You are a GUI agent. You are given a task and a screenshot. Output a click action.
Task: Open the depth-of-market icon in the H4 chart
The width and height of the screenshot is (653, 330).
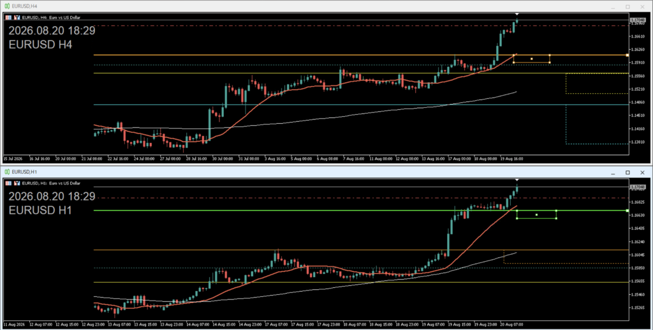coord(17,17)
